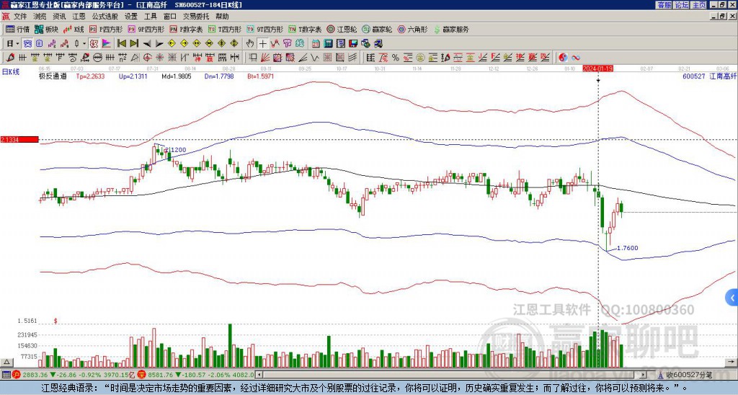738x395 pixels.
Task: Click the 1.7600 low price annotation
Action: coord(628,248)
